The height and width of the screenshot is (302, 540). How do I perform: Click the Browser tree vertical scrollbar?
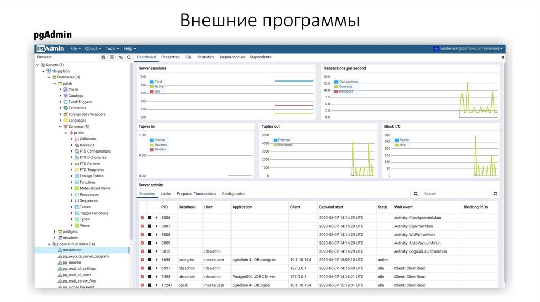coord(131,151)
